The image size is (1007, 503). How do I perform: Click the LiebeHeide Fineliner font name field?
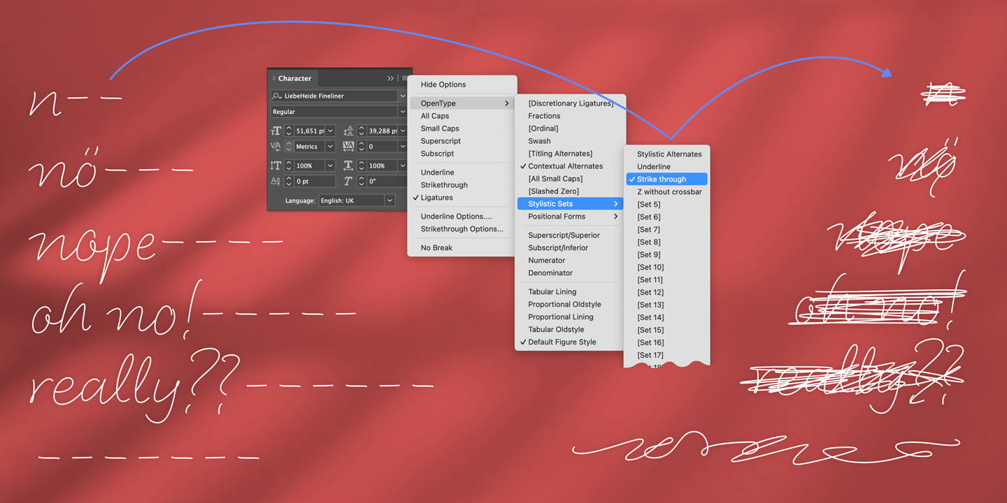pyautogui.click(x=334, y=96)
